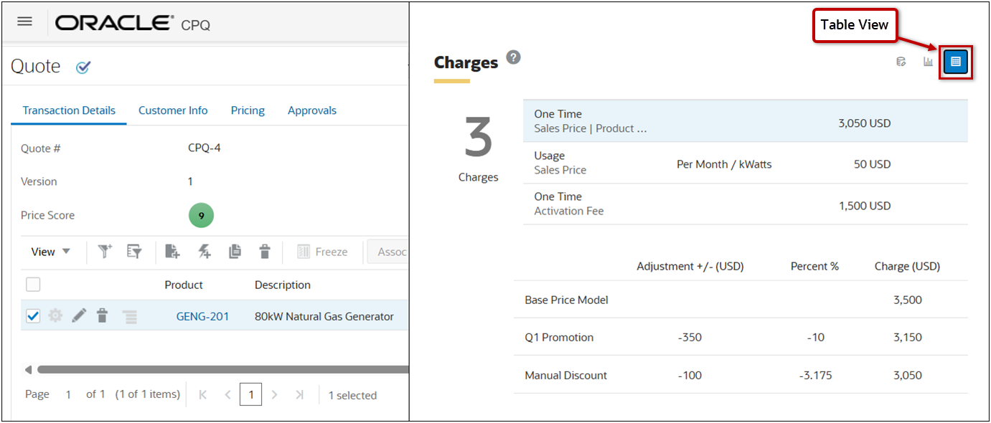Open the Pricing tab
The width and height of the screenshot is (991, 423).
click(x=248, y=110)
